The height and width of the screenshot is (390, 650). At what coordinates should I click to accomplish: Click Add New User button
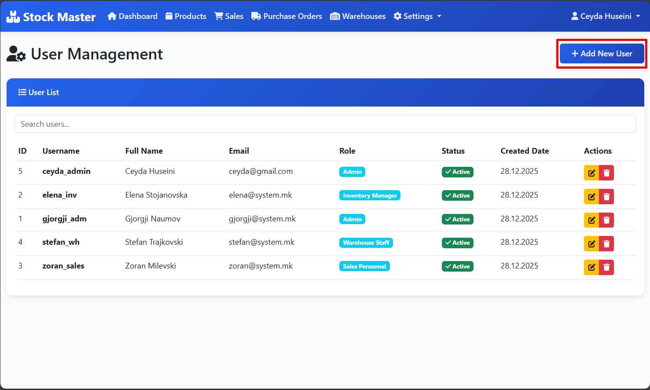602,54
